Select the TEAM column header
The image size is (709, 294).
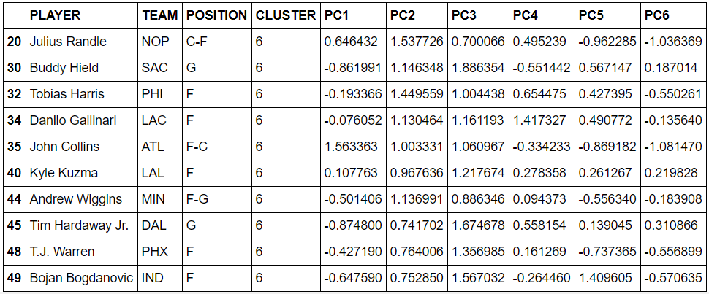click(161, 16)
